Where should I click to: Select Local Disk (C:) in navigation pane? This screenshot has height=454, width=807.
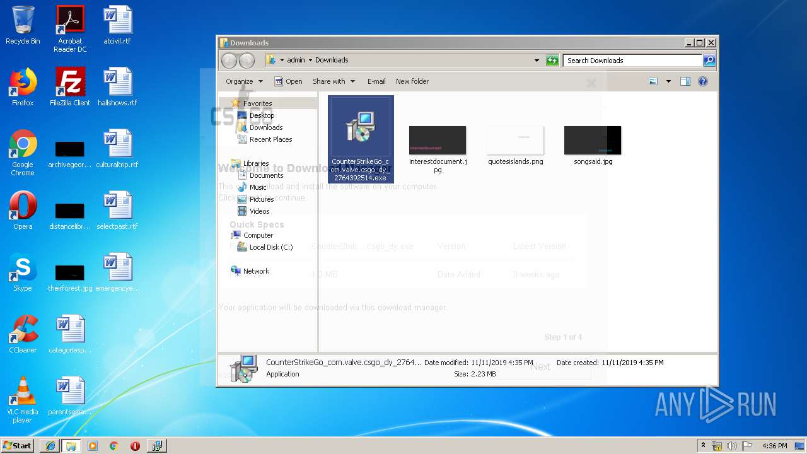(270, 247)
